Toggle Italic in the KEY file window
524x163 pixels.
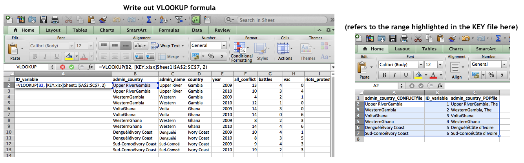click(x=394, y=75)
